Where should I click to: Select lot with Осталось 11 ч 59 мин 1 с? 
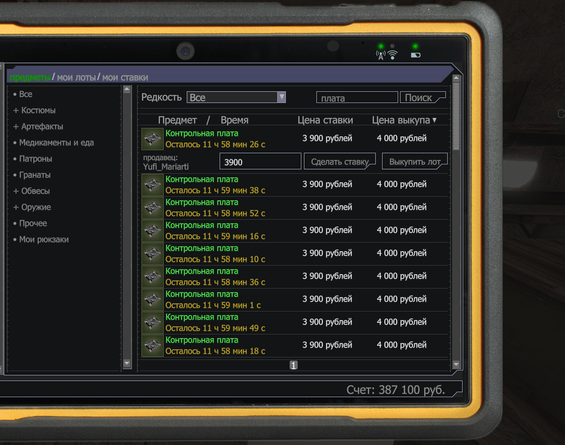click(x=295, y=300)
